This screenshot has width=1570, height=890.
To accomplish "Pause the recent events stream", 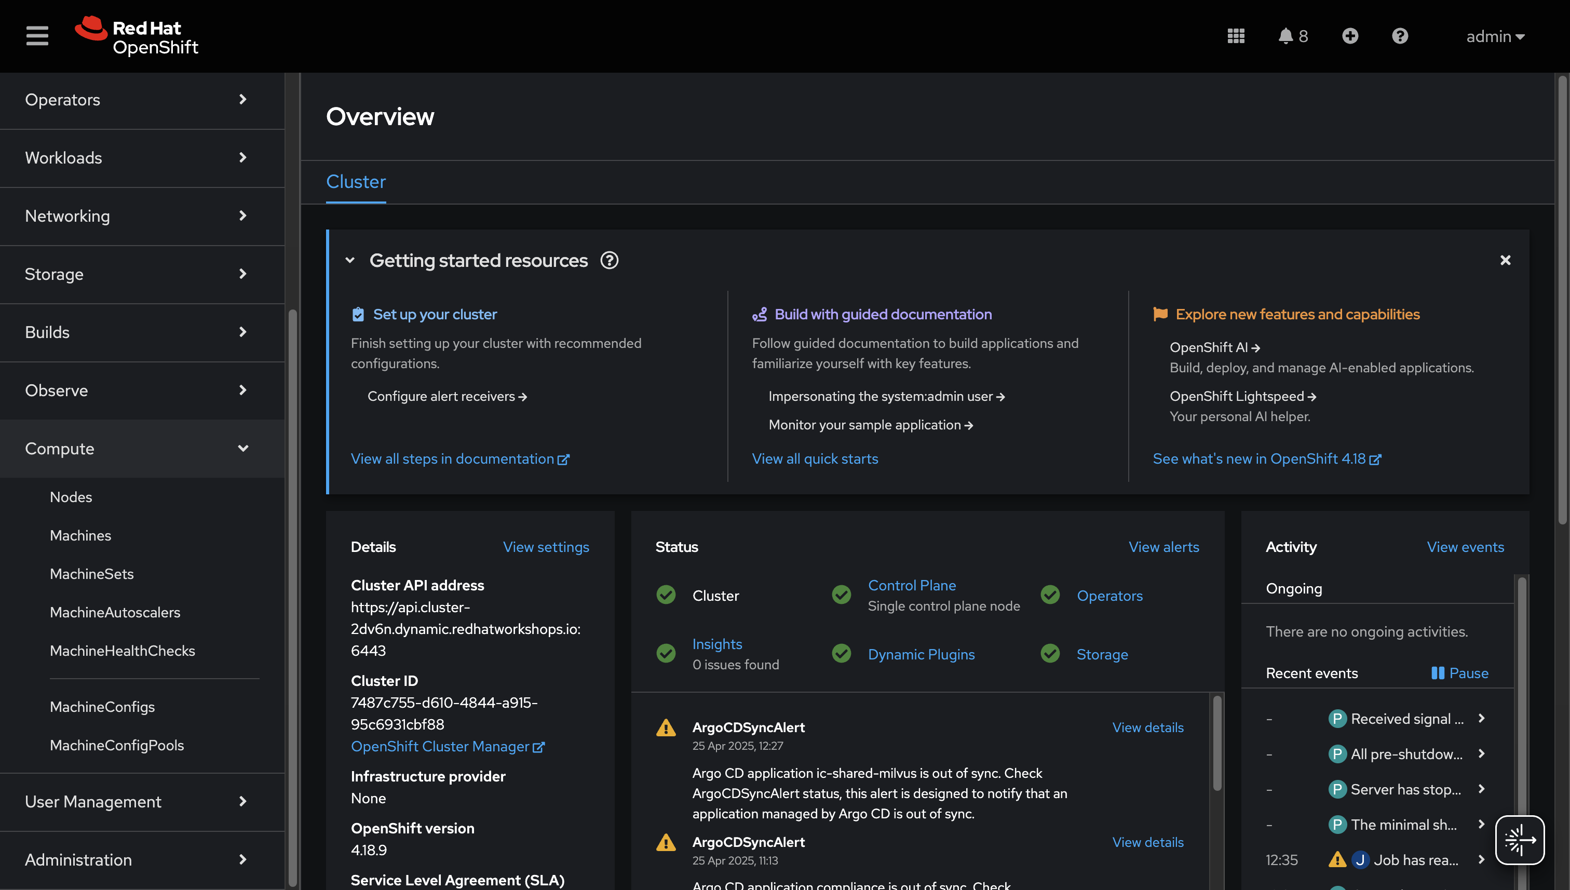I will point(1459,673).
